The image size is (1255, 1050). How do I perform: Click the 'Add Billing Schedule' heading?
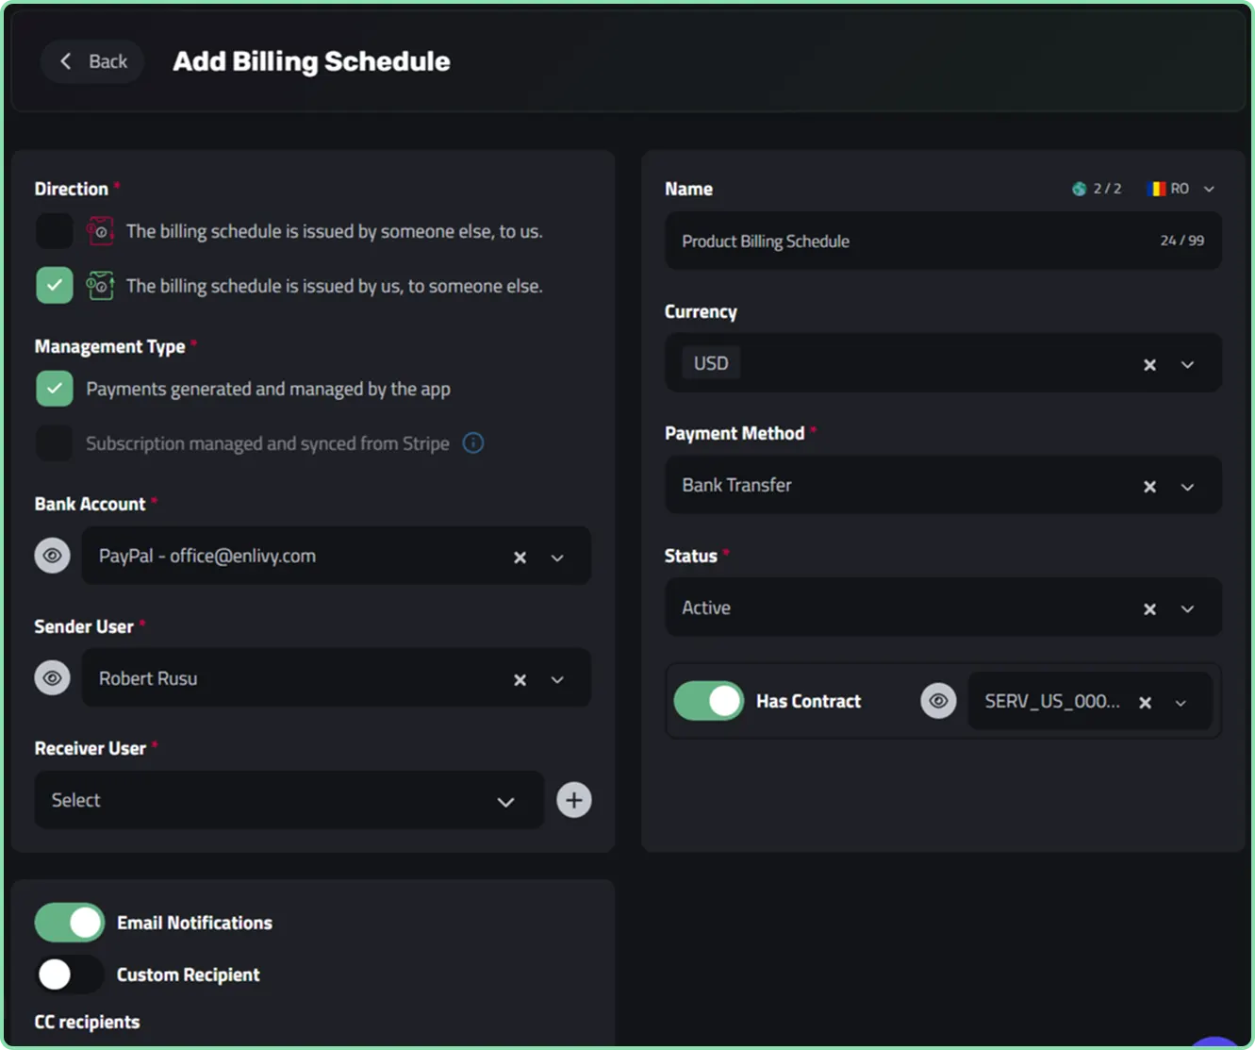coord(311,61)
